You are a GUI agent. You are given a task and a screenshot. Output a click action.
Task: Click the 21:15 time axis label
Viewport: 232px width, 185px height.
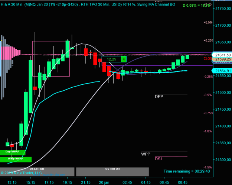click(x=86, y=183)
